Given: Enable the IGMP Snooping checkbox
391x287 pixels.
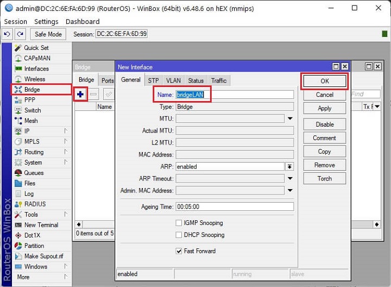Looking at the screenshot, I should coord(179,223).
